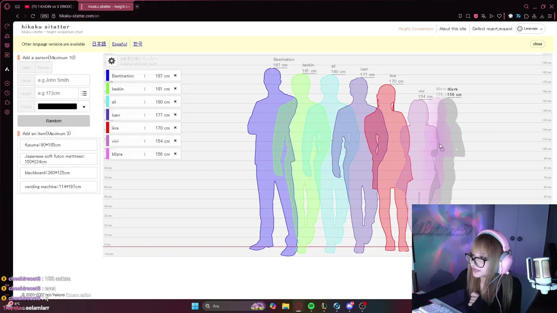Go back to the previous page

17,16
